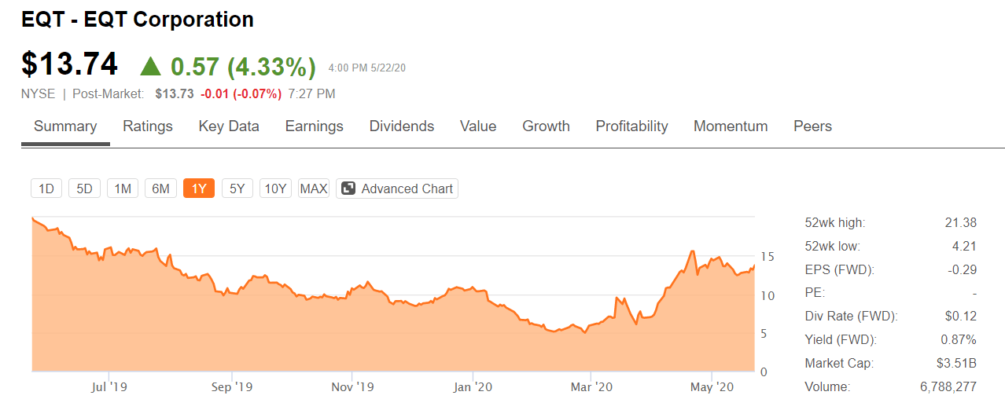Switch to the Profitability tab

coord(631,126)
